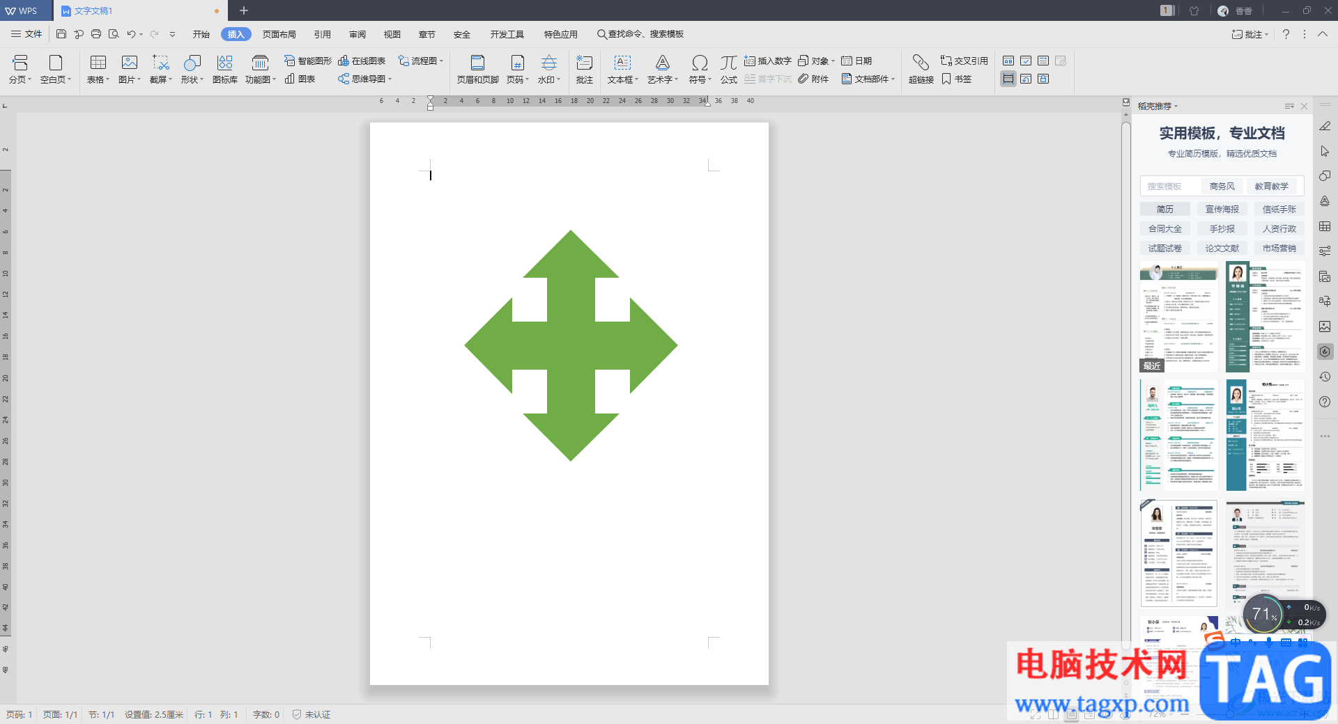Choose the business style (商务风) tag
This screenshot has height=724, width=1338.
click(x=1222, y=186)
